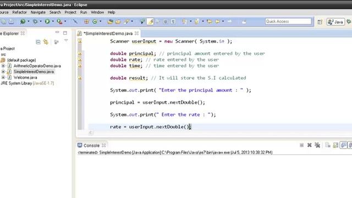Viewport: 352px width, 198px height.
Task: Click the New Java Class icon
Action: coord(95,21)
